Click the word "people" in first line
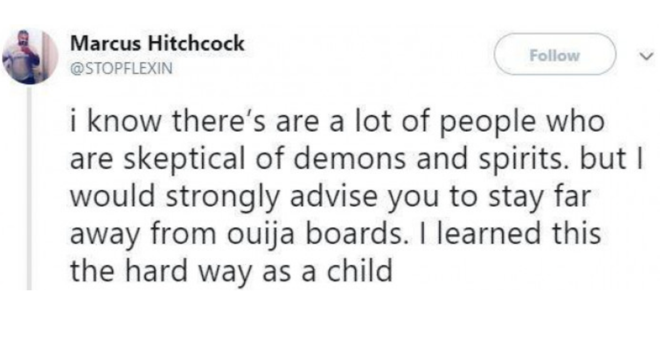 coord(485,123)
